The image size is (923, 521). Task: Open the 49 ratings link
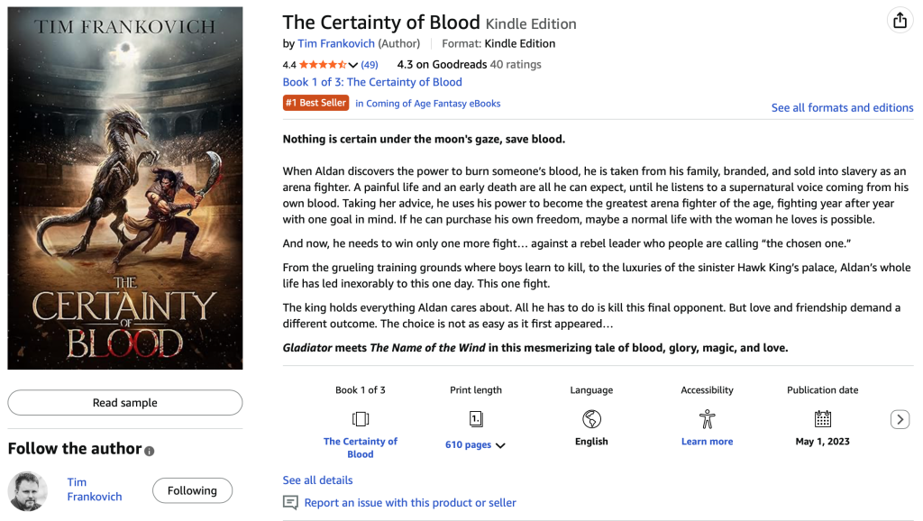pyautogui.click(x=370, y=65)
